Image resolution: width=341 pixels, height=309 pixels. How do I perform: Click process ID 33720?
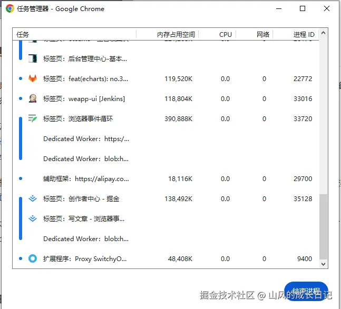point(303,118)
